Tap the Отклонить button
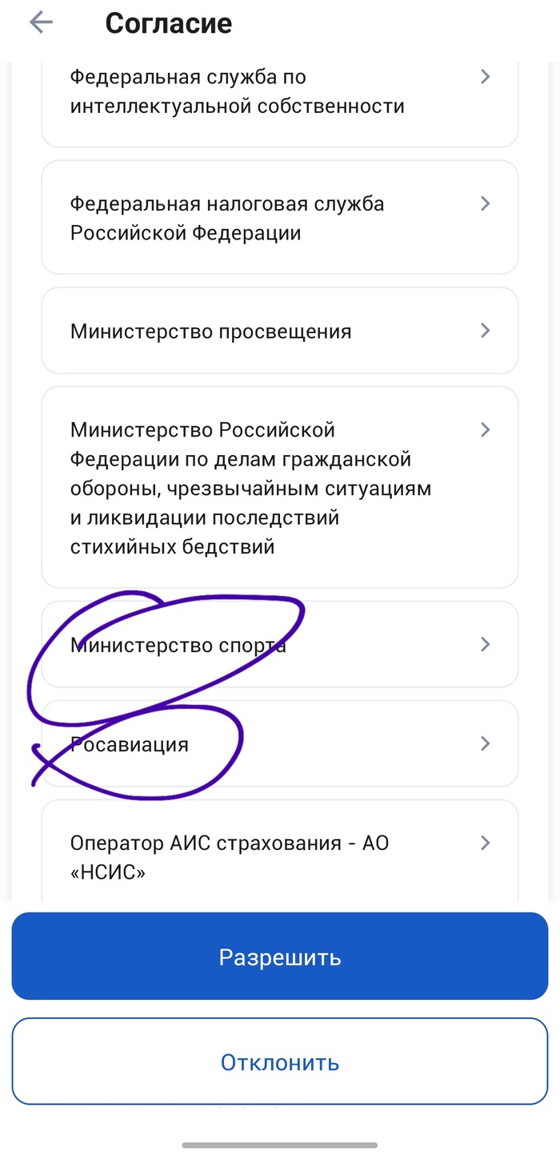The width and height of the screenshot is (560, 1156). 280,1062
